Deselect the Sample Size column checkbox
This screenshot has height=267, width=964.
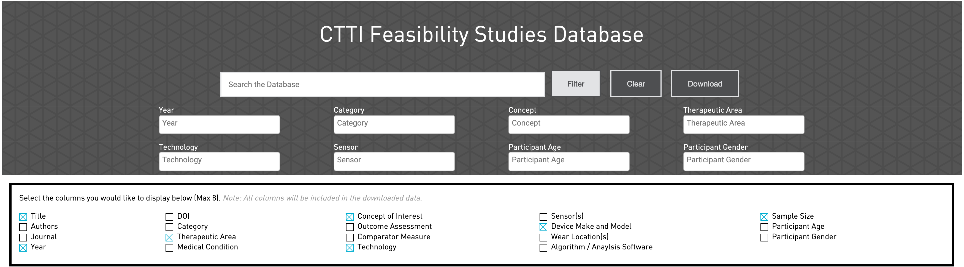click(764, 217)
